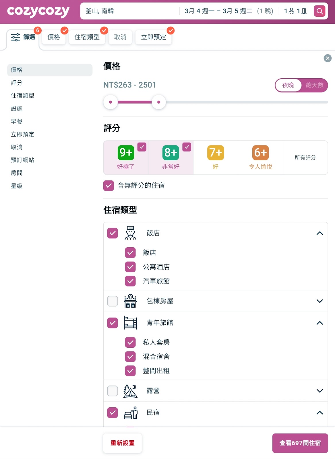The width and height of the screenshot is (335, 459).
Task: Jump to 星级 in sidebar
Action: 17,186
